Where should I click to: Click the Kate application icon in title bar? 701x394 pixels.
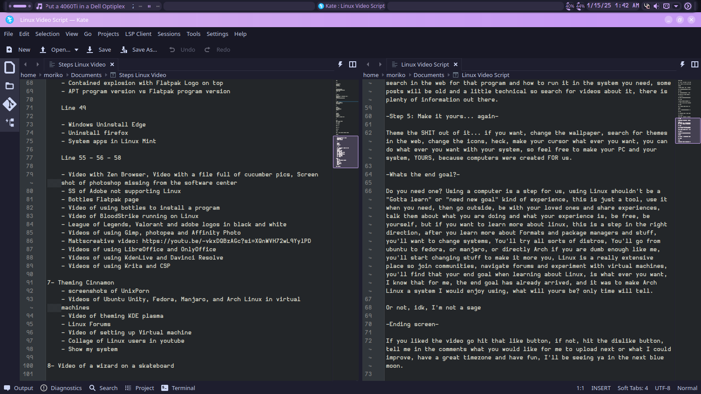(x=10, y=20)
